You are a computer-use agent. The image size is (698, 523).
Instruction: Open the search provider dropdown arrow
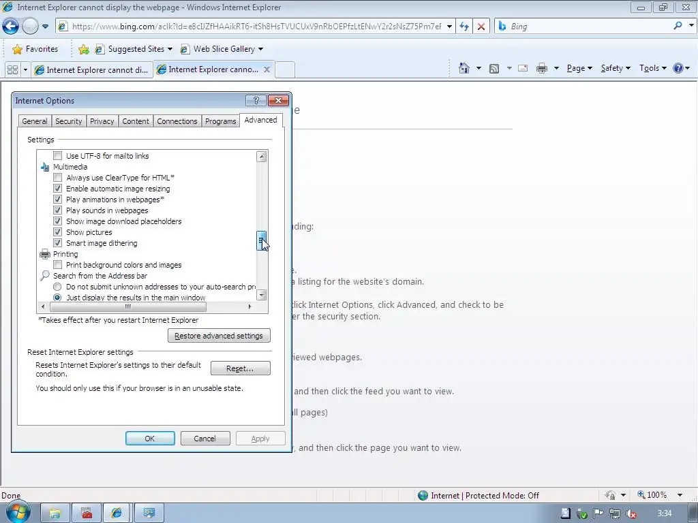coord(691,26)
